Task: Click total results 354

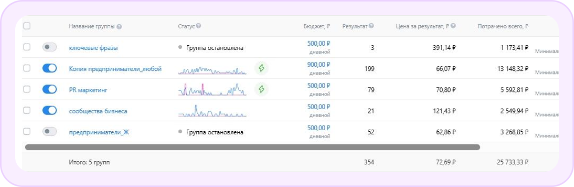Action: (x=369, y=162)
